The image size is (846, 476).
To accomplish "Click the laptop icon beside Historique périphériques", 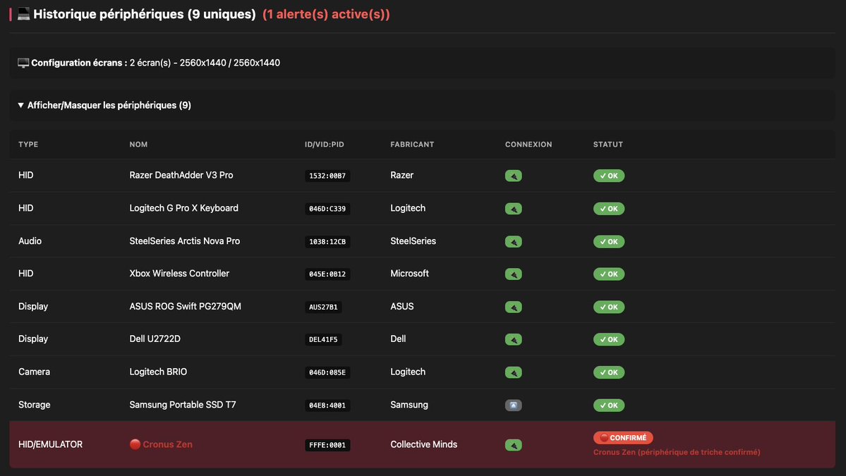I will point(23,14).
